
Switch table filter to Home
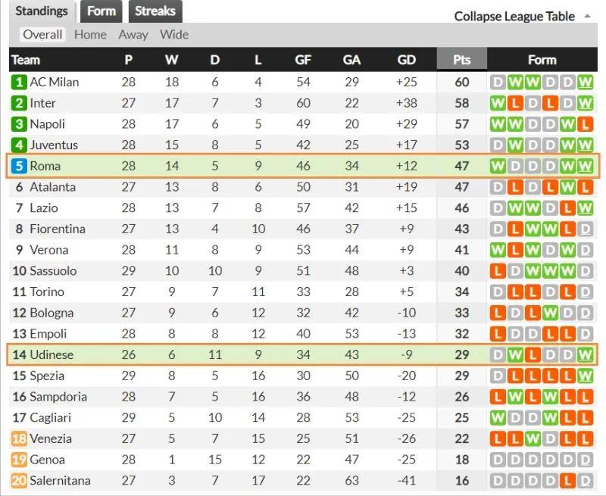(x=90, y=34)
